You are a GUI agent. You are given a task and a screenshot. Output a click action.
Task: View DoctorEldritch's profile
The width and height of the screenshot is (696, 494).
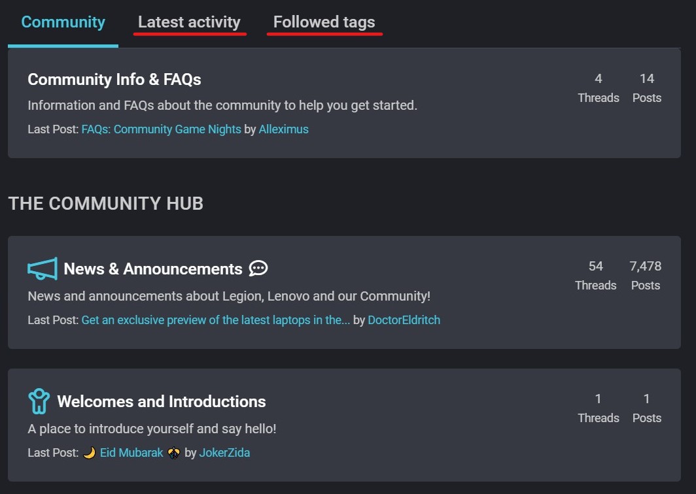tap(404, 320)
